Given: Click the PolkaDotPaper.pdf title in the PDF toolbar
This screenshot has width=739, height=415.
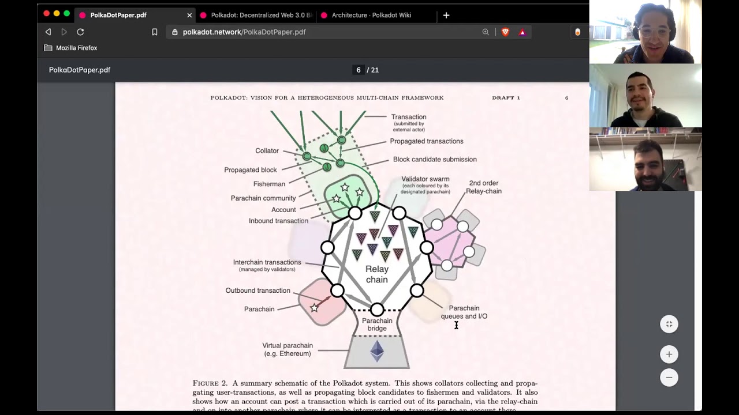Looking at the screenshot, I should [80, 70].
